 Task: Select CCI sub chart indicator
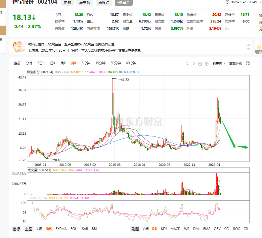227,229
